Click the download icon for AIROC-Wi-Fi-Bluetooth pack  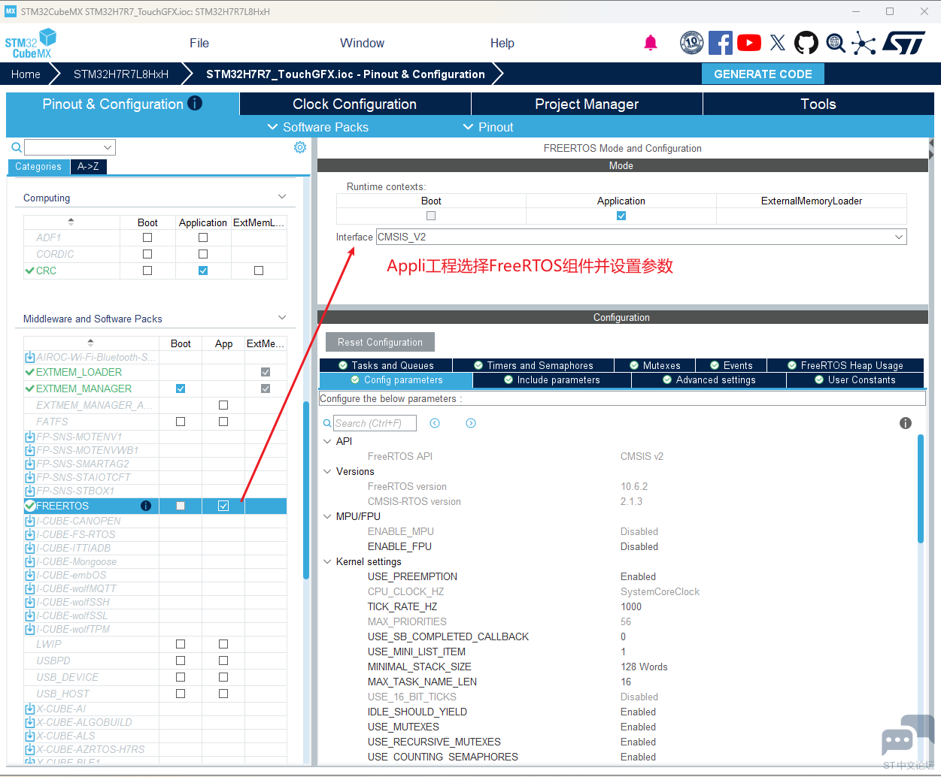(30, 357)
